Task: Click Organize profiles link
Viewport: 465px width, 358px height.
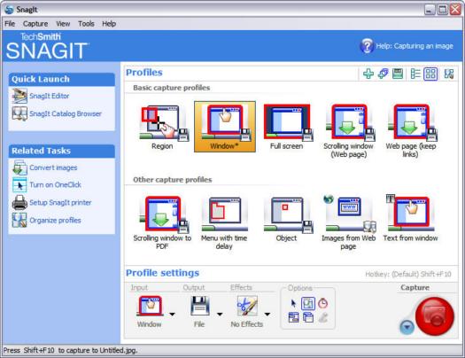Action: tap(55, 221)
